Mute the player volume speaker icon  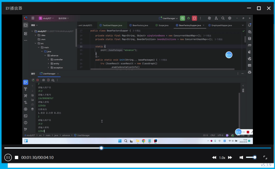click(x=241, y=157)
